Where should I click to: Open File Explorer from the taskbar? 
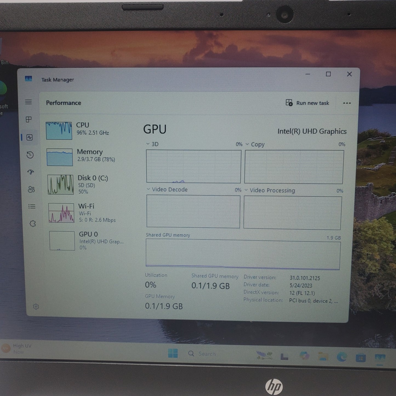(x=323, y=356)
